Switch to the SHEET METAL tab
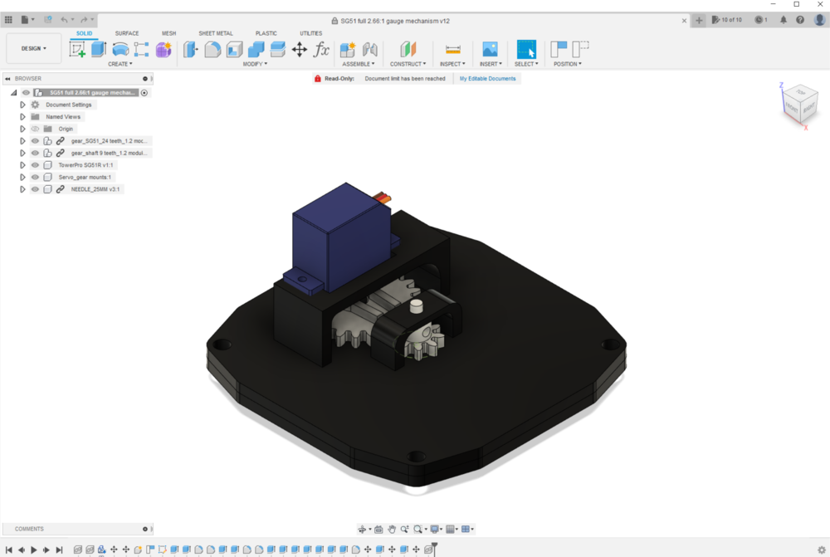Image resolution: width=830 pixels, height=557 pixels. [x=216, y=33]
